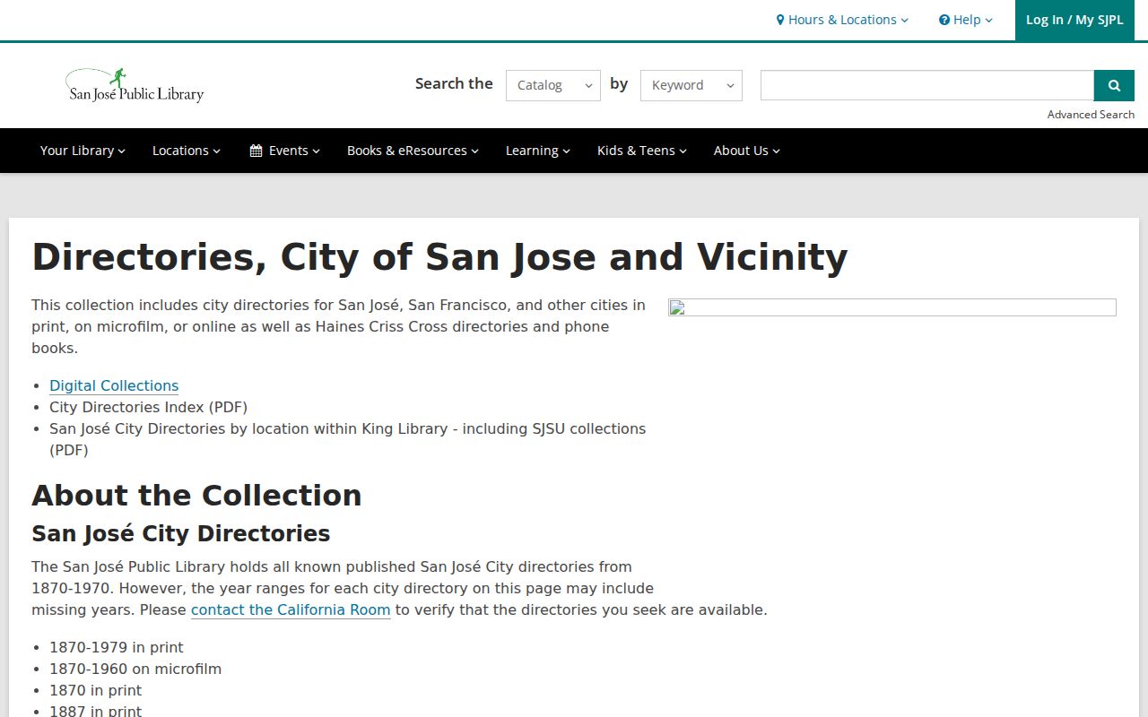1148x717 pixels.
Task: Focus the catalog search text field
Action: tap(927, 85)
